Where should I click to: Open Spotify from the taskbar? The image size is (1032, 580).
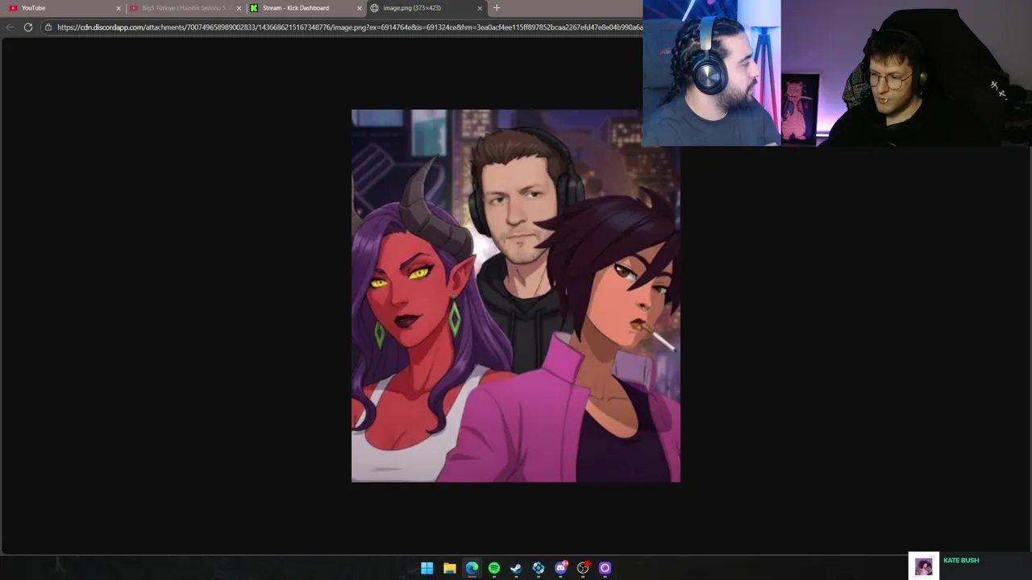(494, 568)
